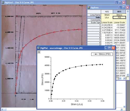The height and width of the screenshot is (111, 130).
Task: Minimize the DigiData worksheet window
Action: pos(120,8)
